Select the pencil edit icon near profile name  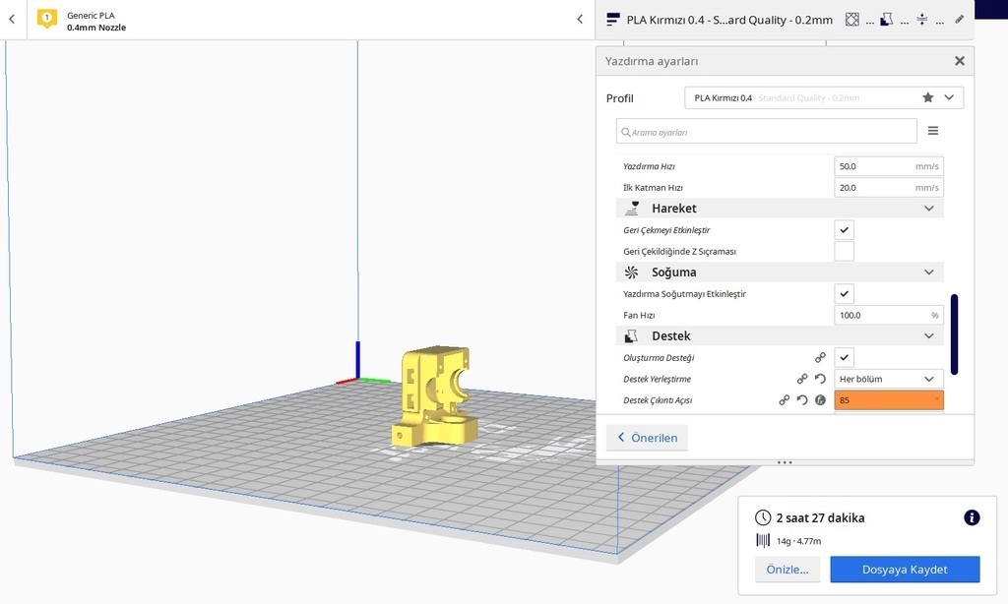[x=960, y=19]
